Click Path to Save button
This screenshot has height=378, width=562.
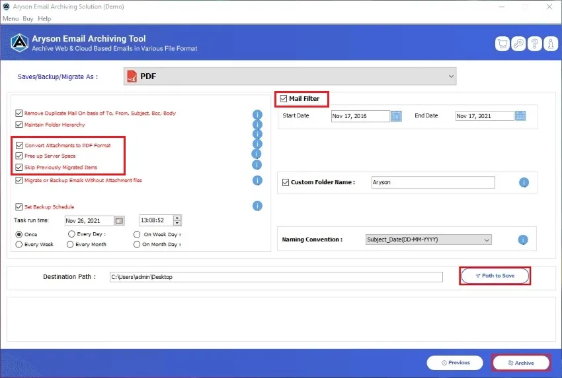point(495,276)
